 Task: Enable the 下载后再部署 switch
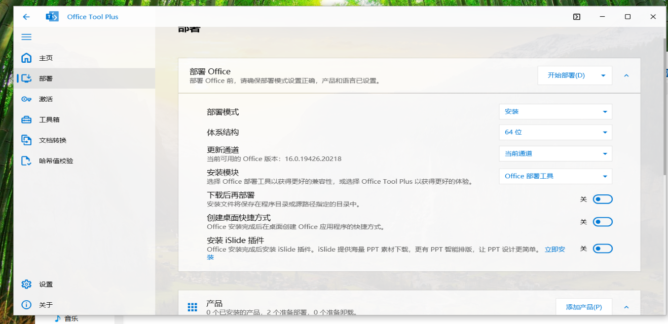[603, 199]
